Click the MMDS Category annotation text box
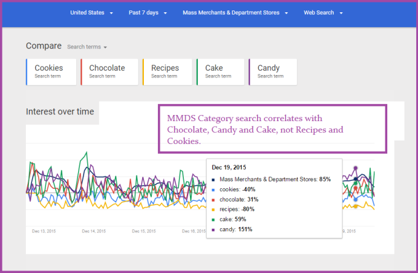 (x=272, y=129)
